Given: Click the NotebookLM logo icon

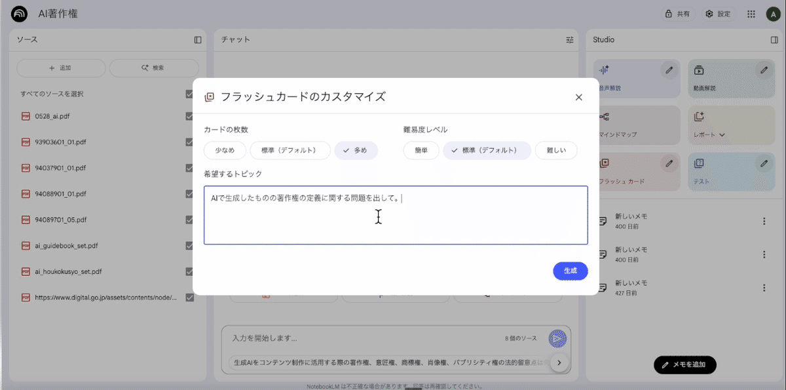Looking at the screenshot, I should coord(20,14).
